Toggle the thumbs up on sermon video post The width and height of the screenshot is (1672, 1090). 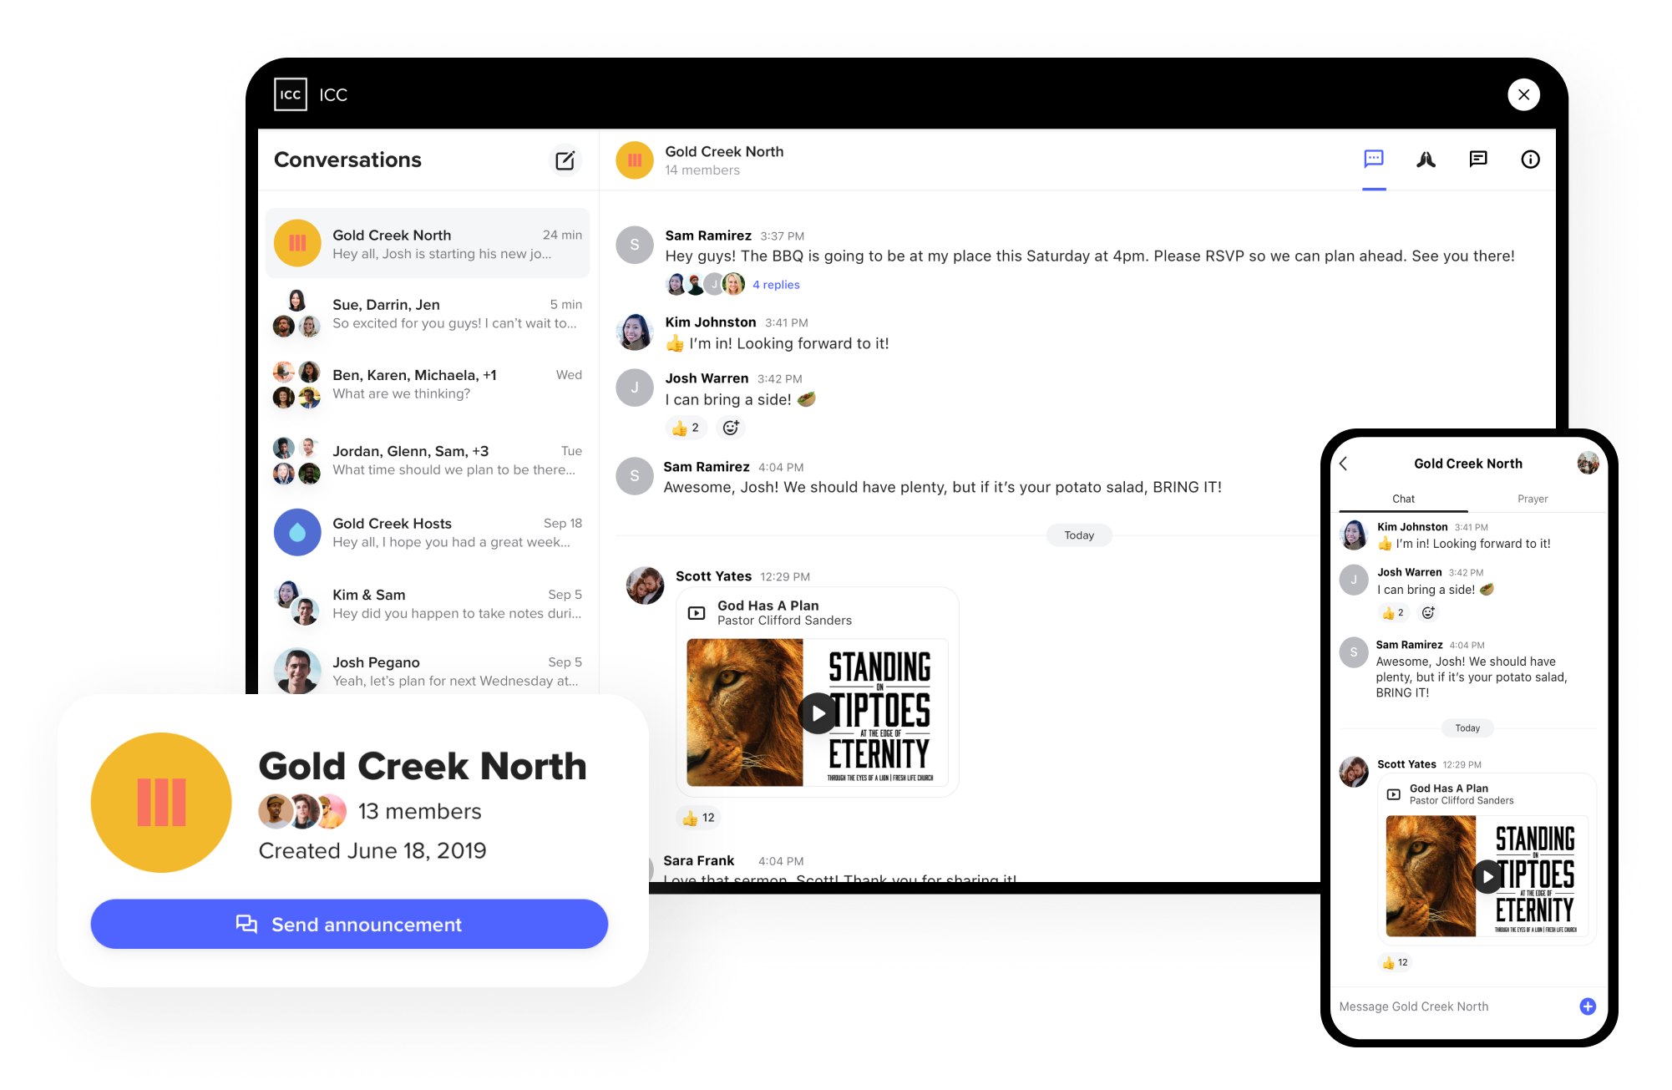[x=692, y=819]
